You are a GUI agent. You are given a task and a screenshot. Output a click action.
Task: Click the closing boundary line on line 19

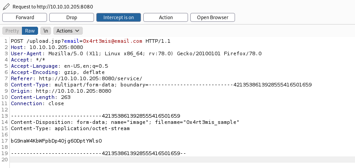(98, 153)
